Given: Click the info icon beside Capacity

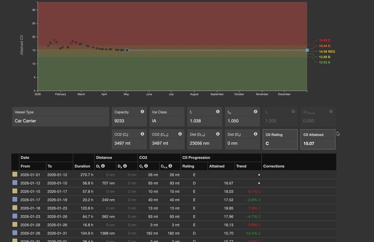Looking at the screenshot, I should 142,111.
